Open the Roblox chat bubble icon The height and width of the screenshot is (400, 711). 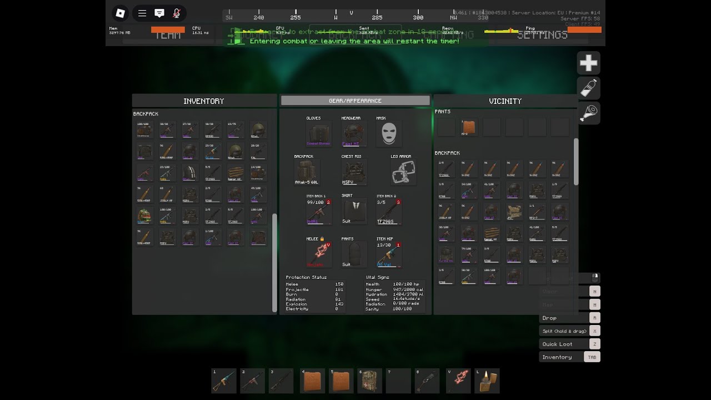(x=159, y=13)
